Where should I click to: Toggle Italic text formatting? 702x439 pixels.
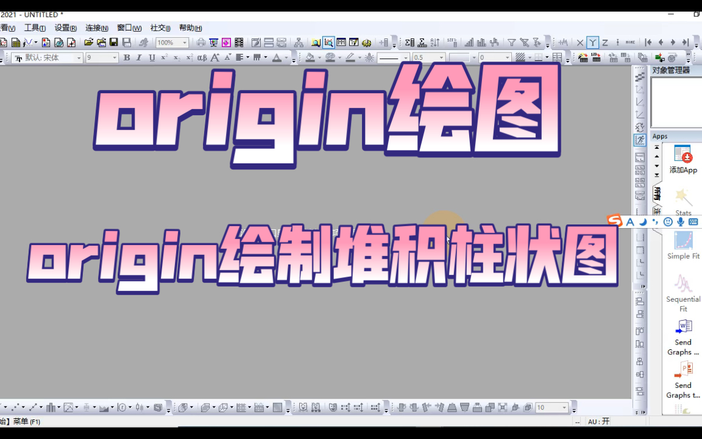pyautogui.click(x=138, y=57)
